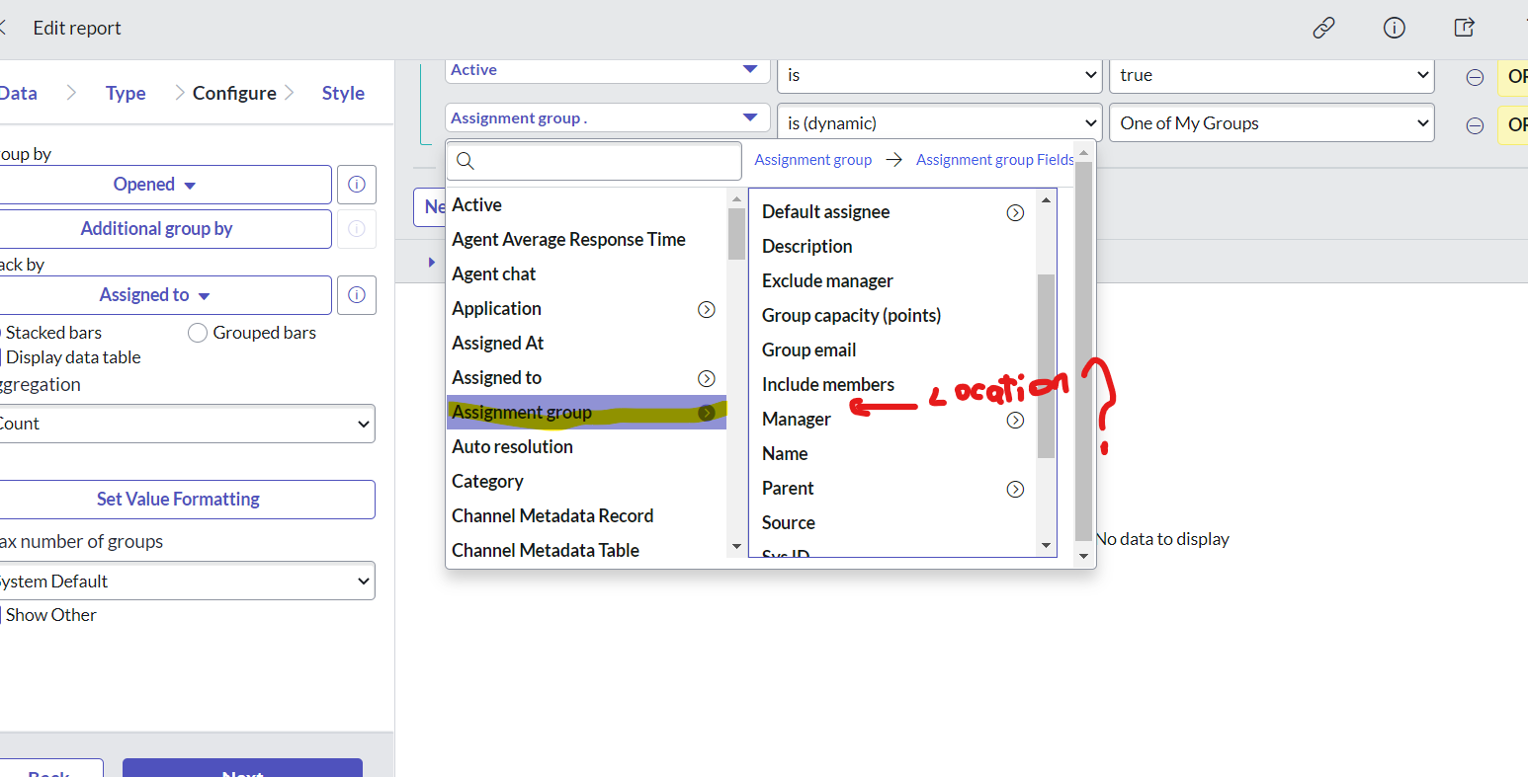
Task: Select Agent chat field
Action: point(586,274)
